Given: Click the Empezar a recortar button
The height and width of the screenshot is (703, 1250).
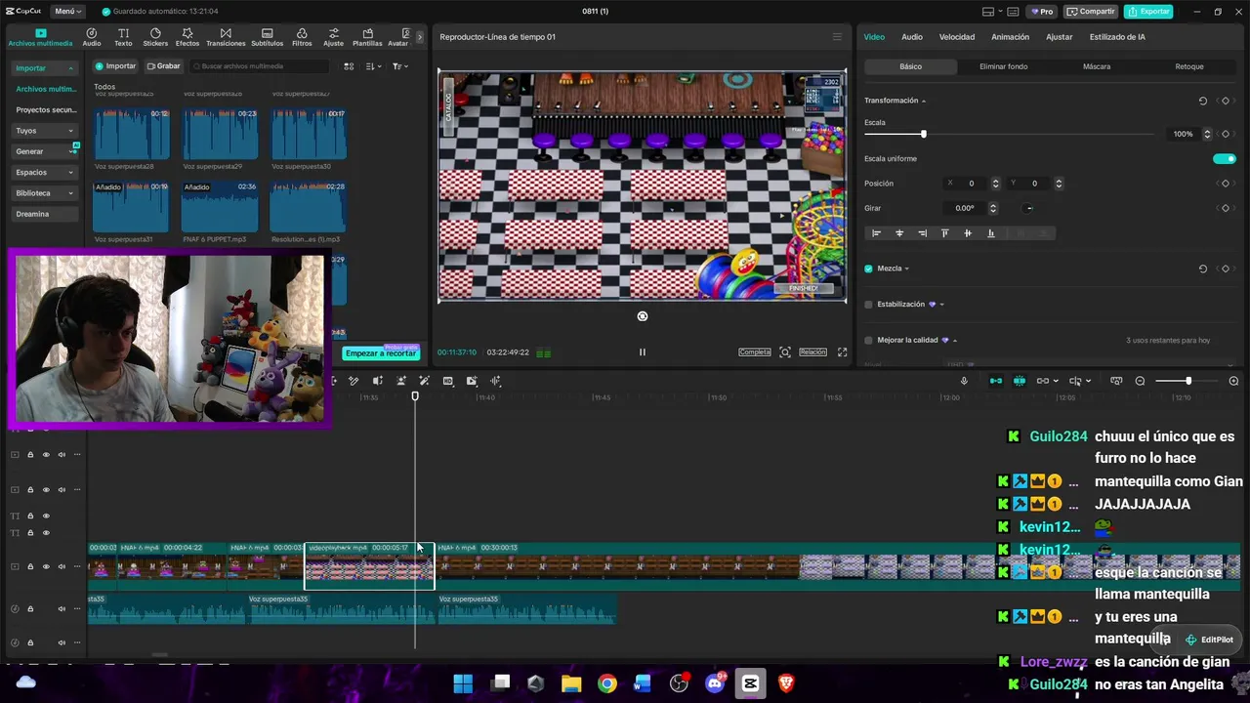Looking at the screenshot, I should point(381,353).
